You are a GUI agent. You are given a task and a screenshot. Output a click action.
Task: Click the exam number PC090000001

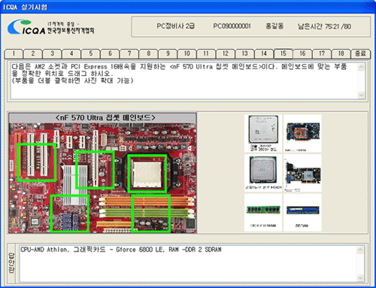232,26
